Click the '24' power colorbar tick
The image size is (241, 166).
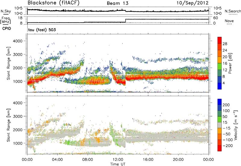(x=225, y=50)
